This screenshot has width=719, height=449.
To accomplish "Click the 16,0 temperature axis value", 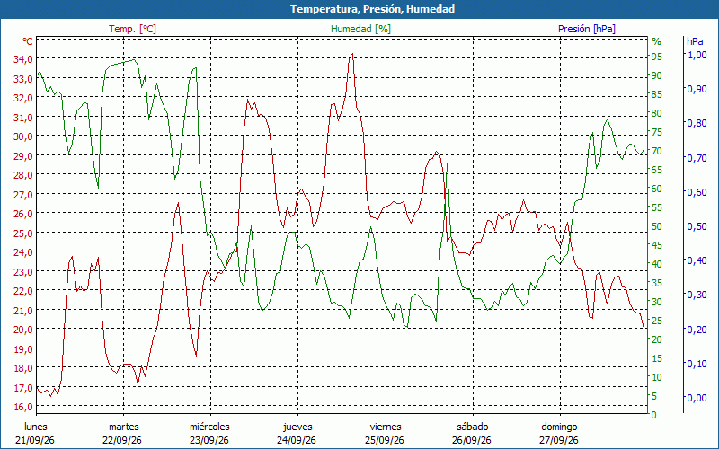I will pos(23,407).
